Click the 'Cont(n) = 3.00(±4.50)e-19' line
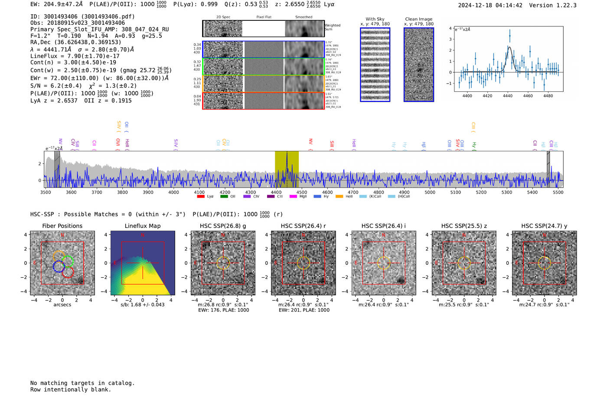Screen dimensions: 607x413 coord(73,62)
